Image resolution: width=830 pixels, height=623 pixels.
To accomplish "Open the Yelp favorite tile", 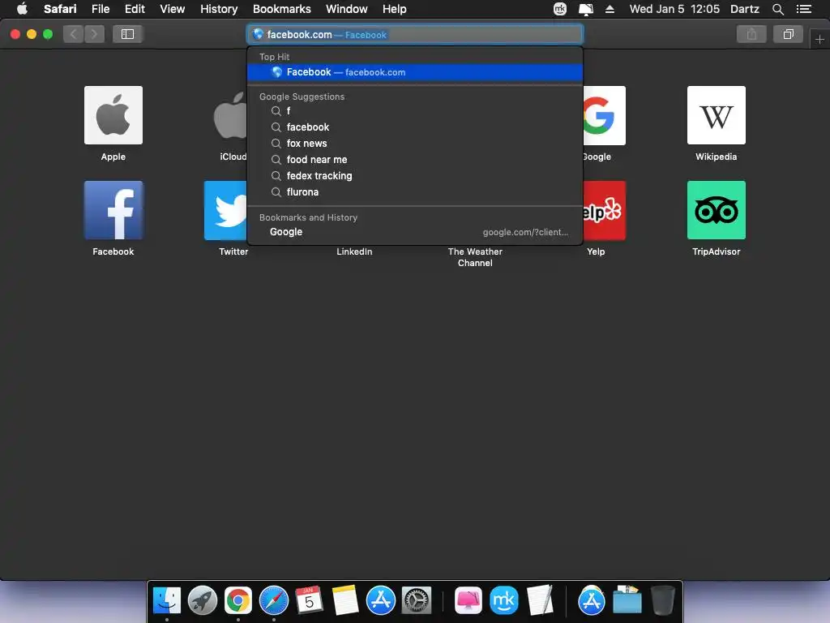I will tap(605, 210).
